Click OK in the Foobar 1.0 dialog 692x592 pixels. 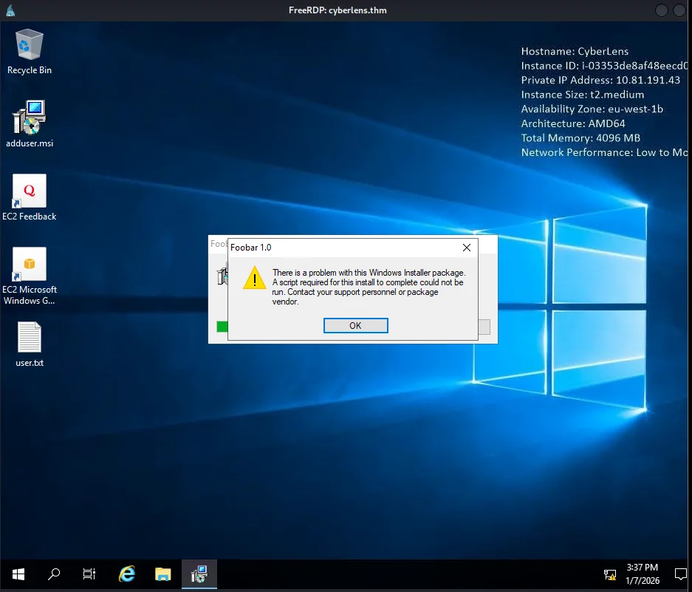click(355, 325)
